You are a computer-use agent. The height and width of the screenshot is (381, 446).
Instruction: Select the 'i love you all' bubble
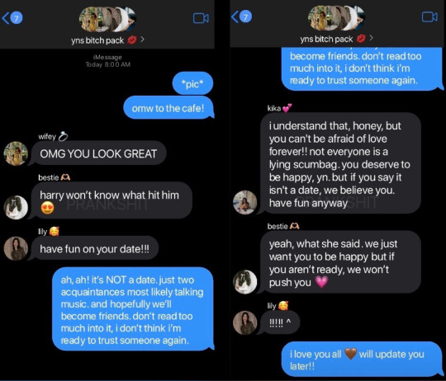coord(363,360)
